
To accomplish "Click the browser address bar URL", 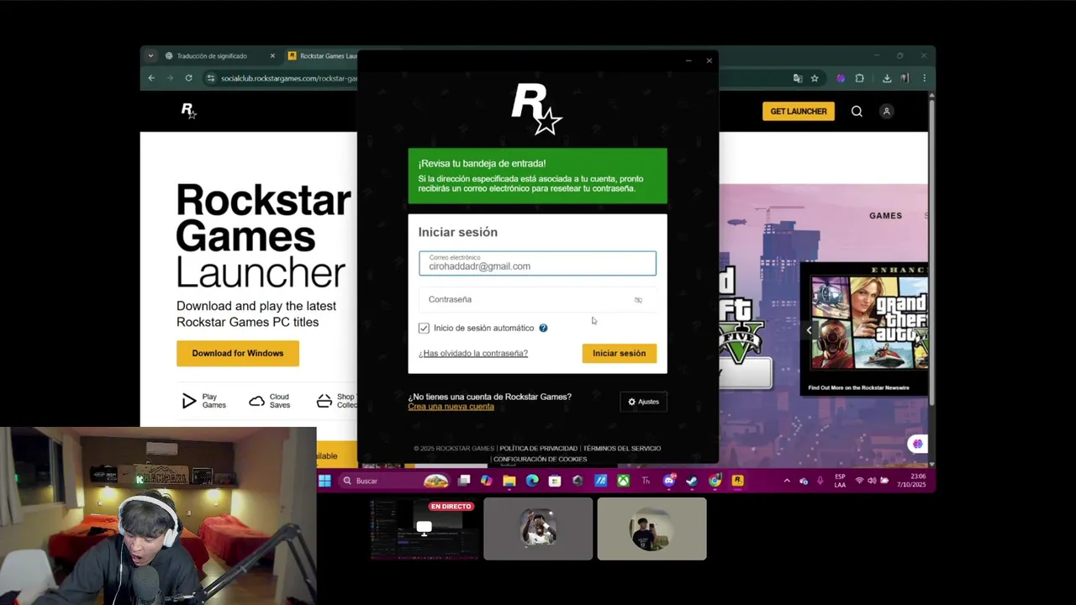I will coord(288,78).
